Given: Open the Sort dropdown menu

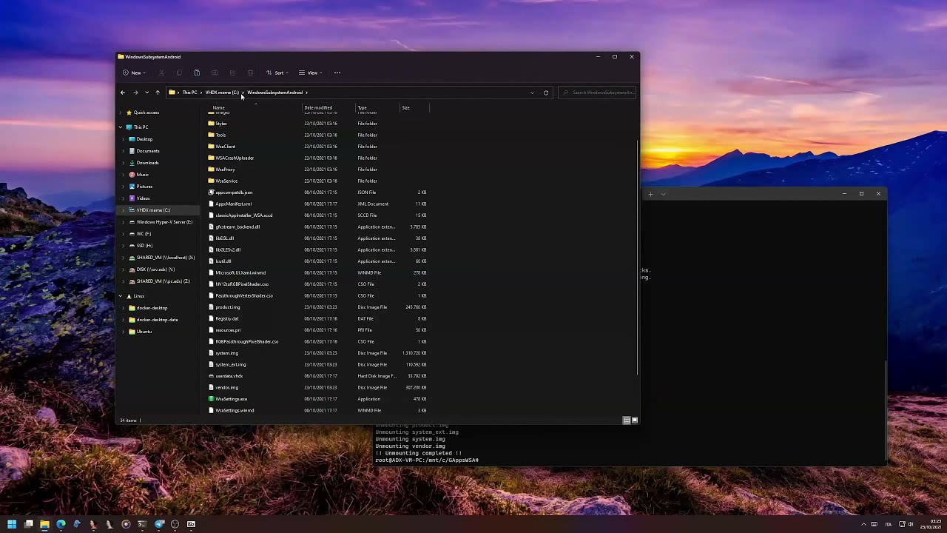Looking at the screenshot, I should [277, 73].
